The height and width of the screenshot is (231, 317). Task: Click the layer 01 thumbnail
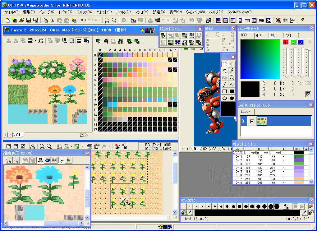tap(262, 121)
